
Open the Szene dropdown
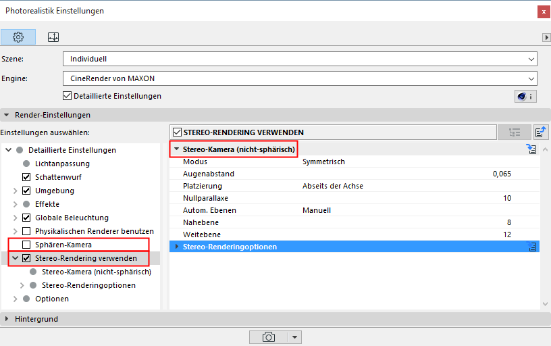300,59
